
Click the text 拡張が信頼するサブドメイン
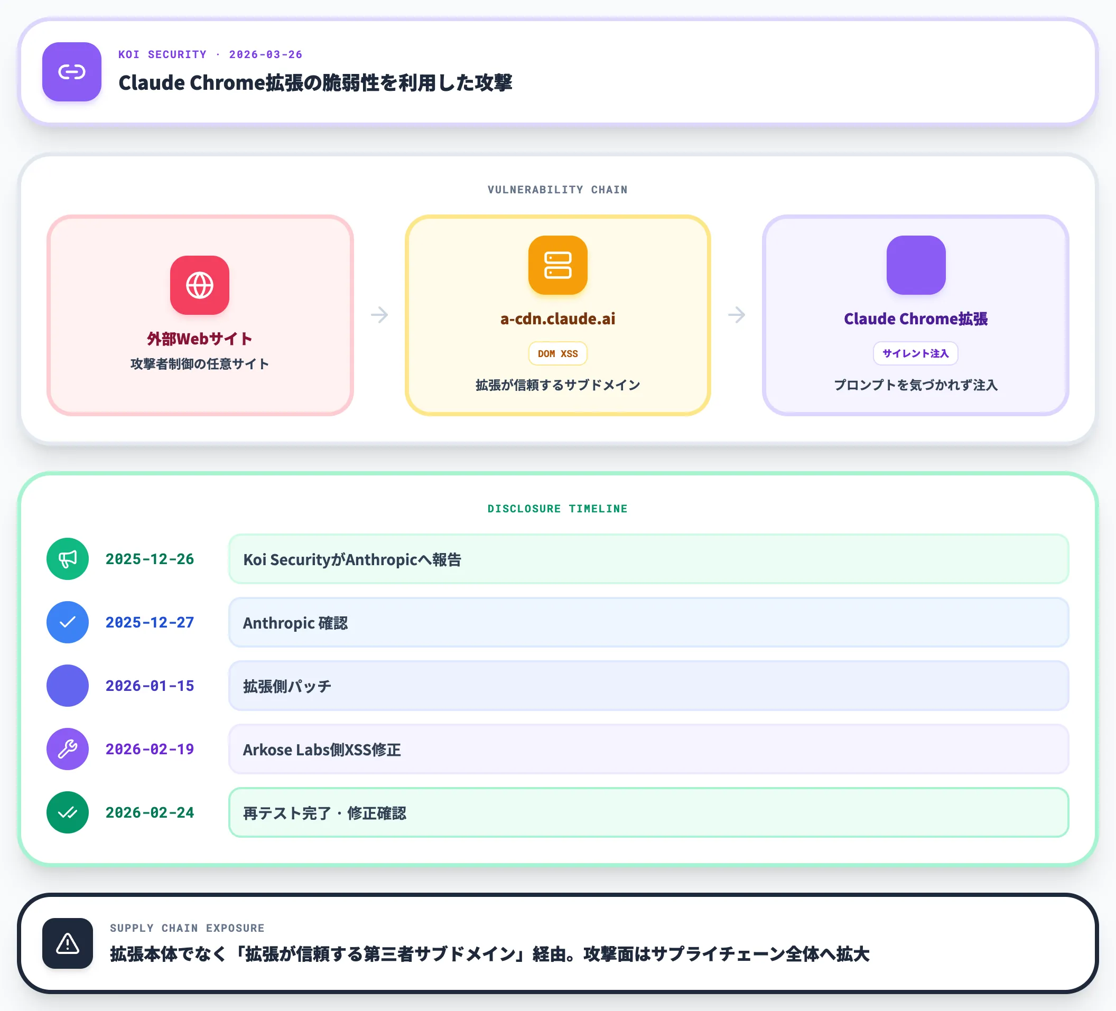[557, 385]
